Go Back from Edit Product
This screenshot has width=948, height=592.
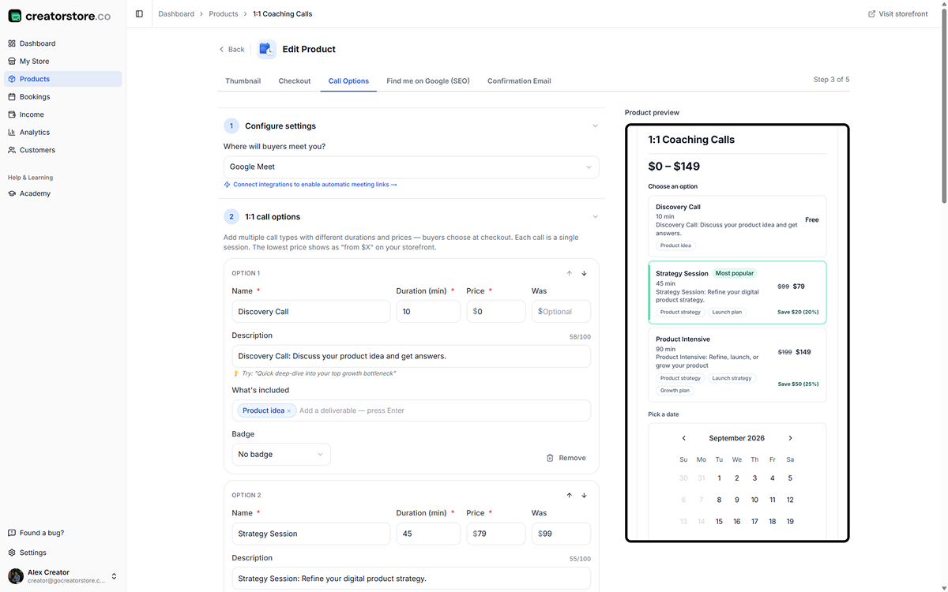pos(231,49)
